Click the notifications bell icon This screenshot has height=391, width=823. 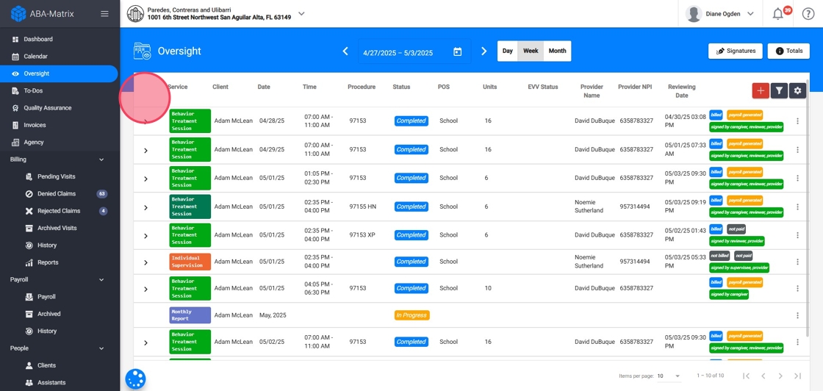(777, 14)
